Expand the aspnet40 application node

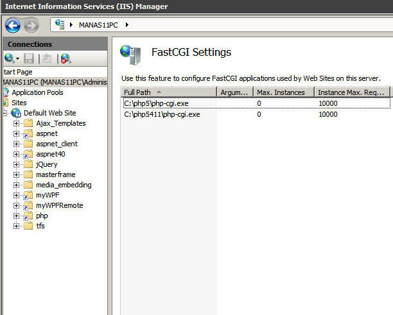[16, 154]
